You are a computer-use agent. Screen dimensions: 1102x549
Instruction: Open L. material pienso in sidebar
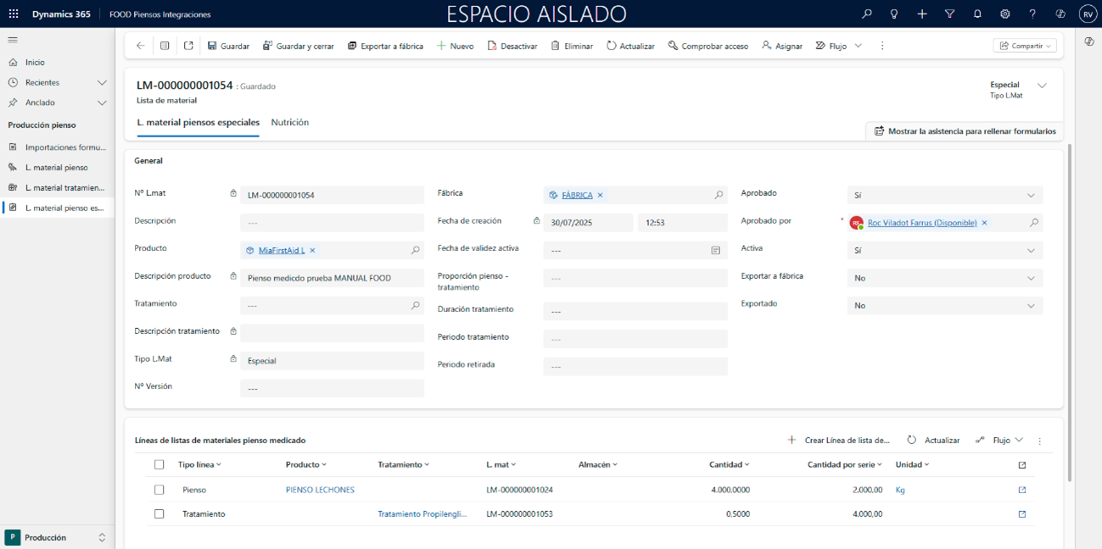56,168
